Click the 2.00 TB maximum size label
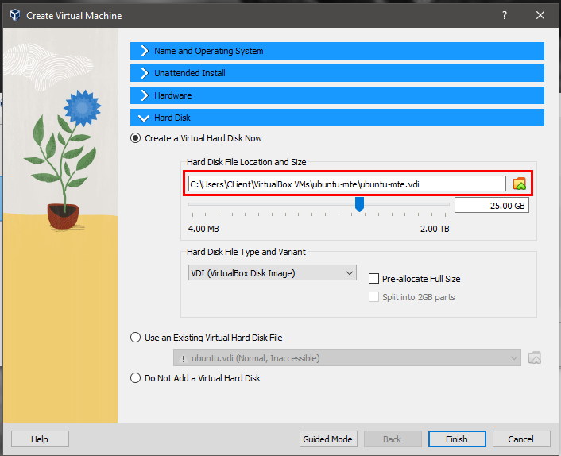The height and width of the screenshot is (456, 561). [x=435, y=229]
